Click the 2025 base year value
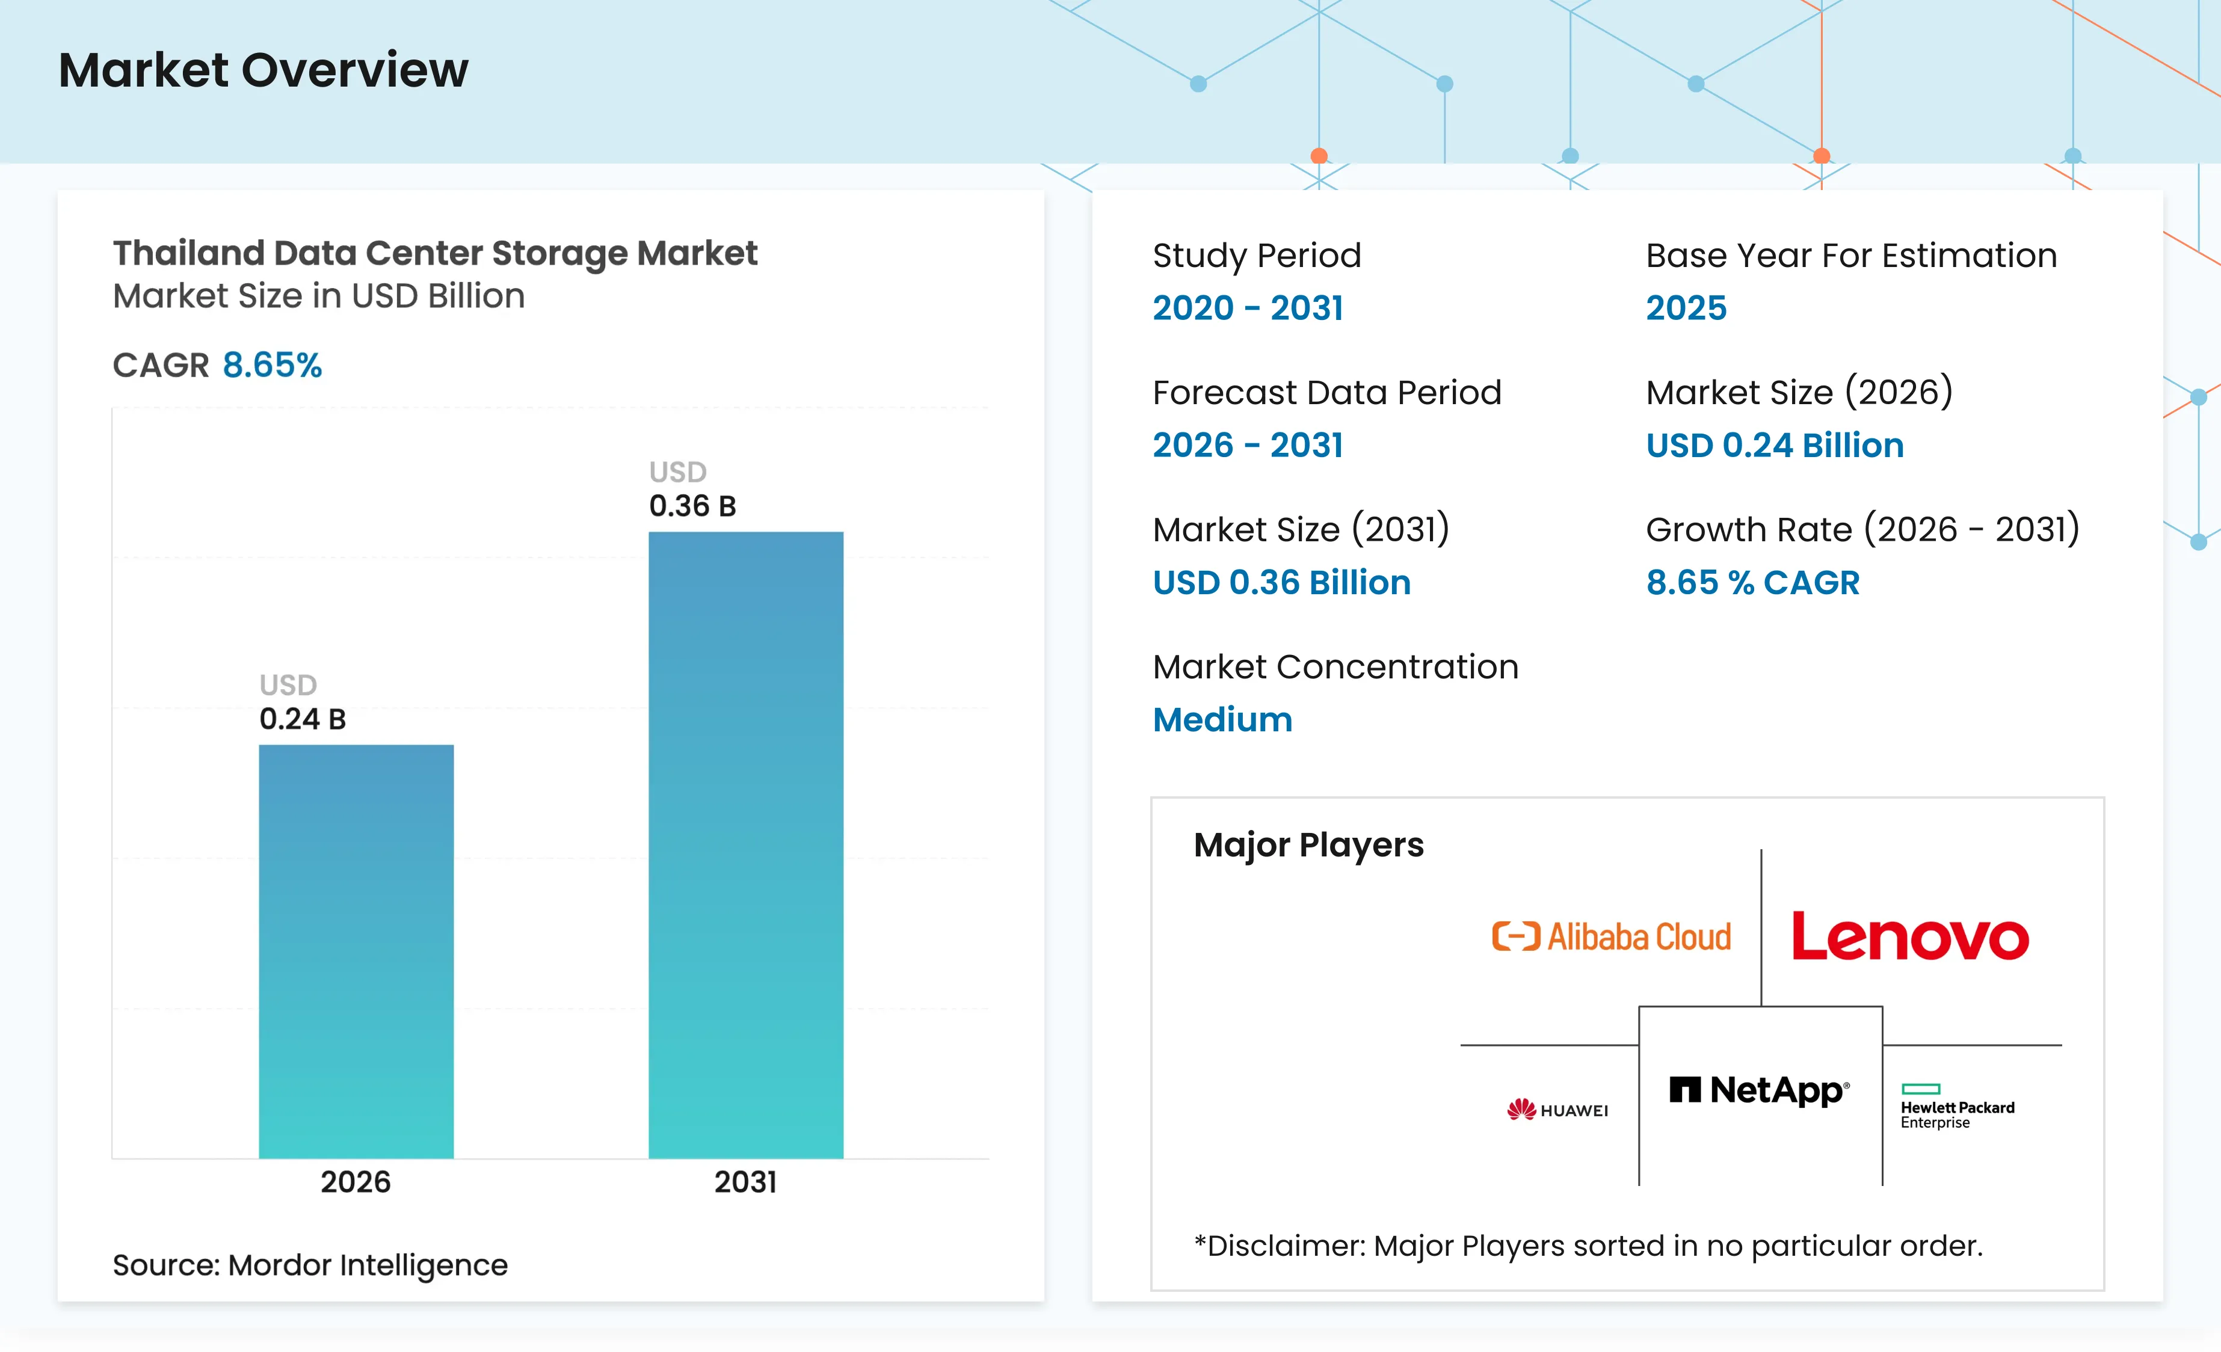This screenshot has width=2221, height=1352. click(1686, 309)
